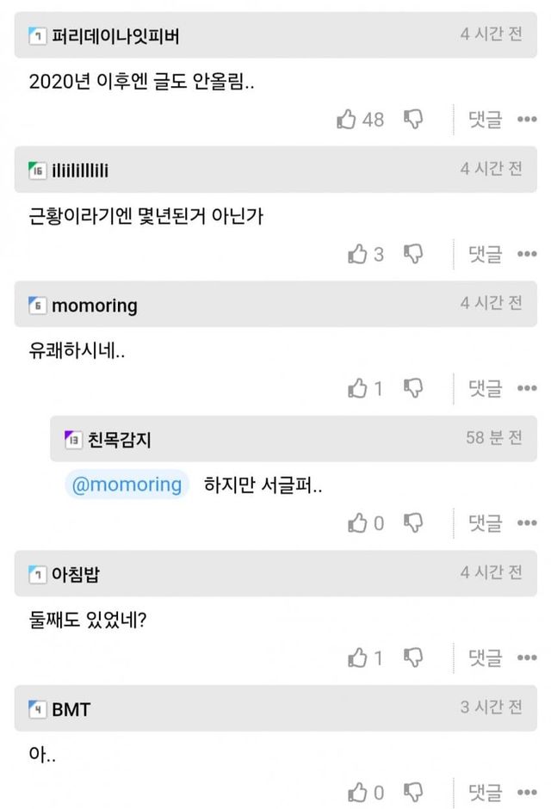Open 아침밥 user profile name
The image size is (551, 809).
pos(76,574)
